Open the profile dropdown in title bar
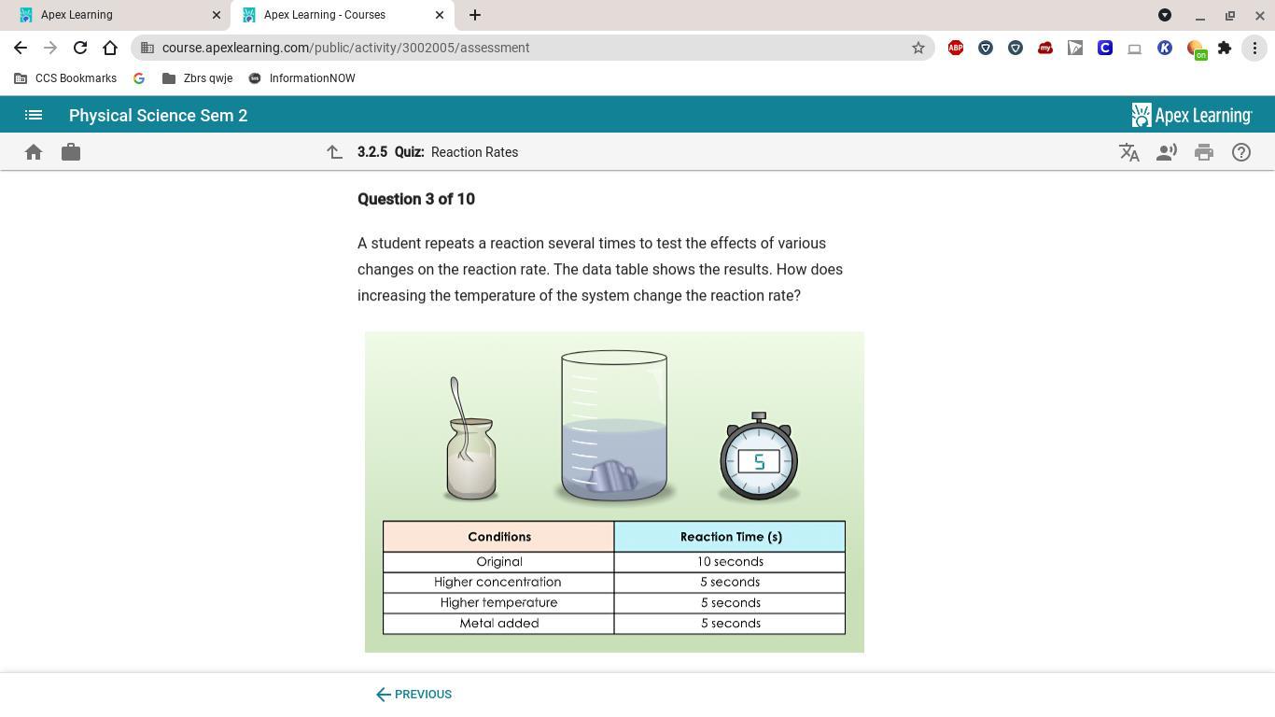The width and height of the screenshot is (1275, 717). pyautogui.click(x=1165, y=15)
